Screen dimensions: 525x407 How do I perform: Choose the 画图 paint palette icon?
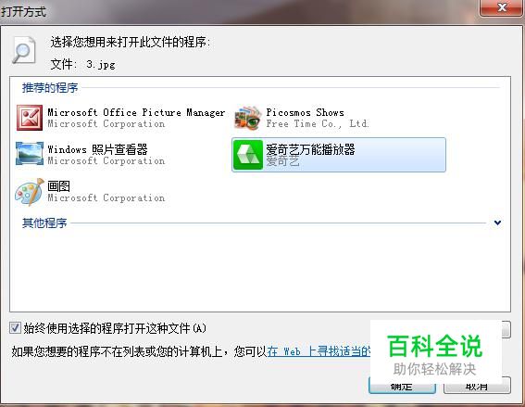[30, 192]
